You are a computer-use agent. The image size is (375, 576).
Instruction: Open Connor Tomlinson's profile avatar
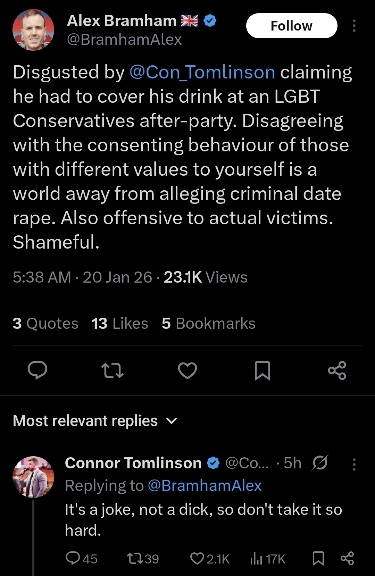(33, 477)
